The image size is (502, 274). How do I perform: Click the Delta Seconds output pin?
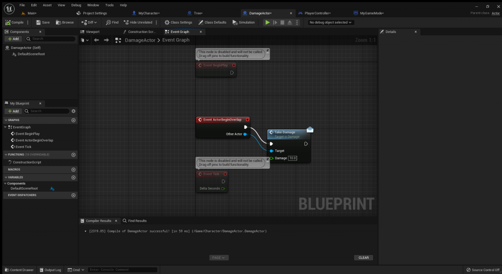[x=223, y=189]
